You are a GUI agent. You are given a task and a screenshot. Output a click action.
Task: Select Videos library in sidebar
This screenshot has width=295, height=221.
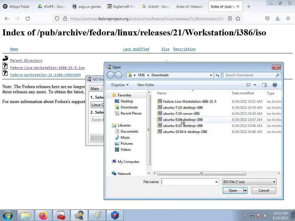(126, 150)
